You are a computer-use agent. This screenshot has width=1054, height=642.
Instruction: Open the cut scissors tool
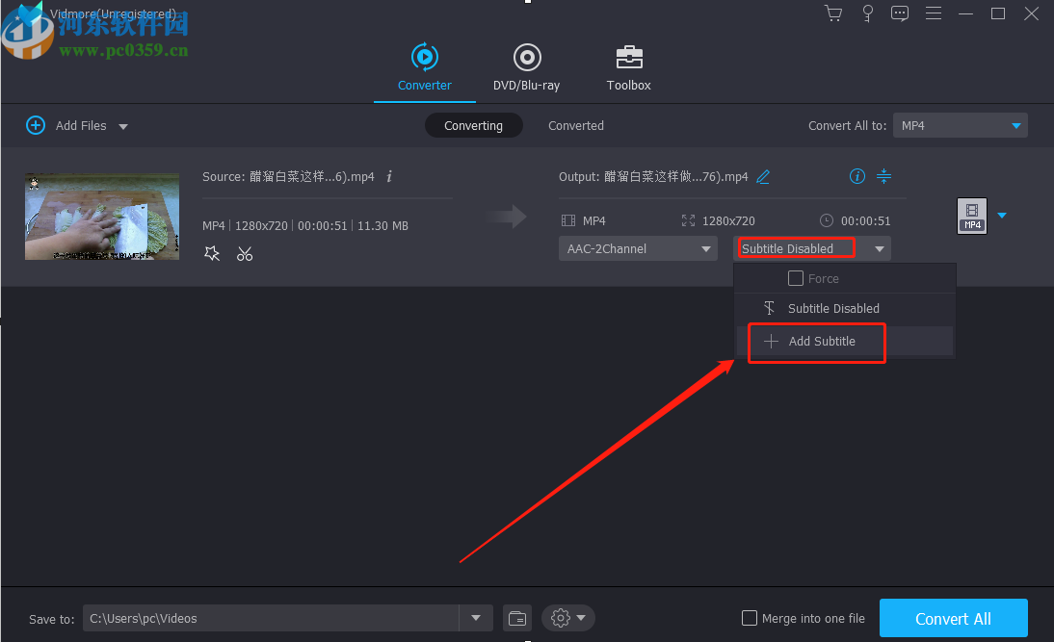pyautogui.click(x=245, y=254)
